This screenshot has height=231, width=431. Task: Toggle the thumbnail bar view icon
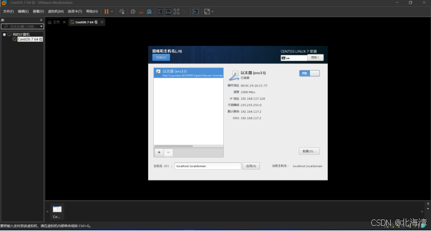[x=169, y=11]
